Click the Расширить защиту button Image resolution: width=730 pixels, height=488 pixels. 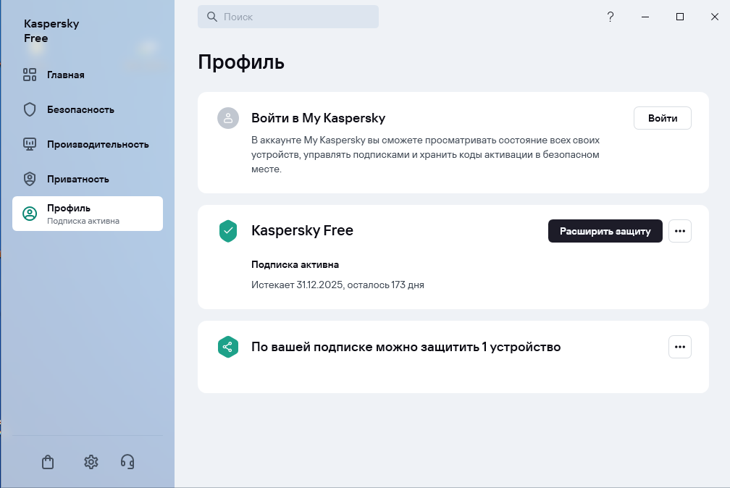(605, 231)
